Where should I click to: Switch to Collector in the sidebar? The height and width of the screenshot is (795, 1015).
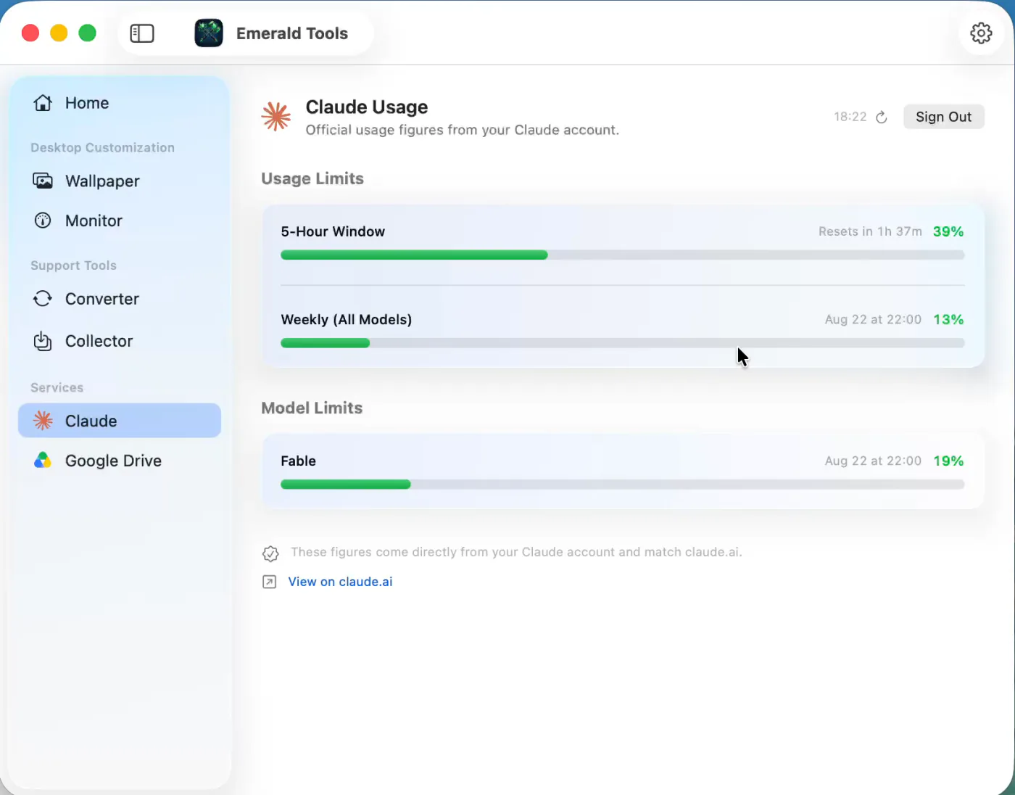120,341
